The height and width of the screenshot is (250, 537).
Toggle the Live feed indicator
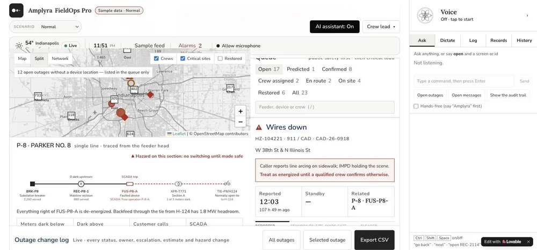point(70,46)
